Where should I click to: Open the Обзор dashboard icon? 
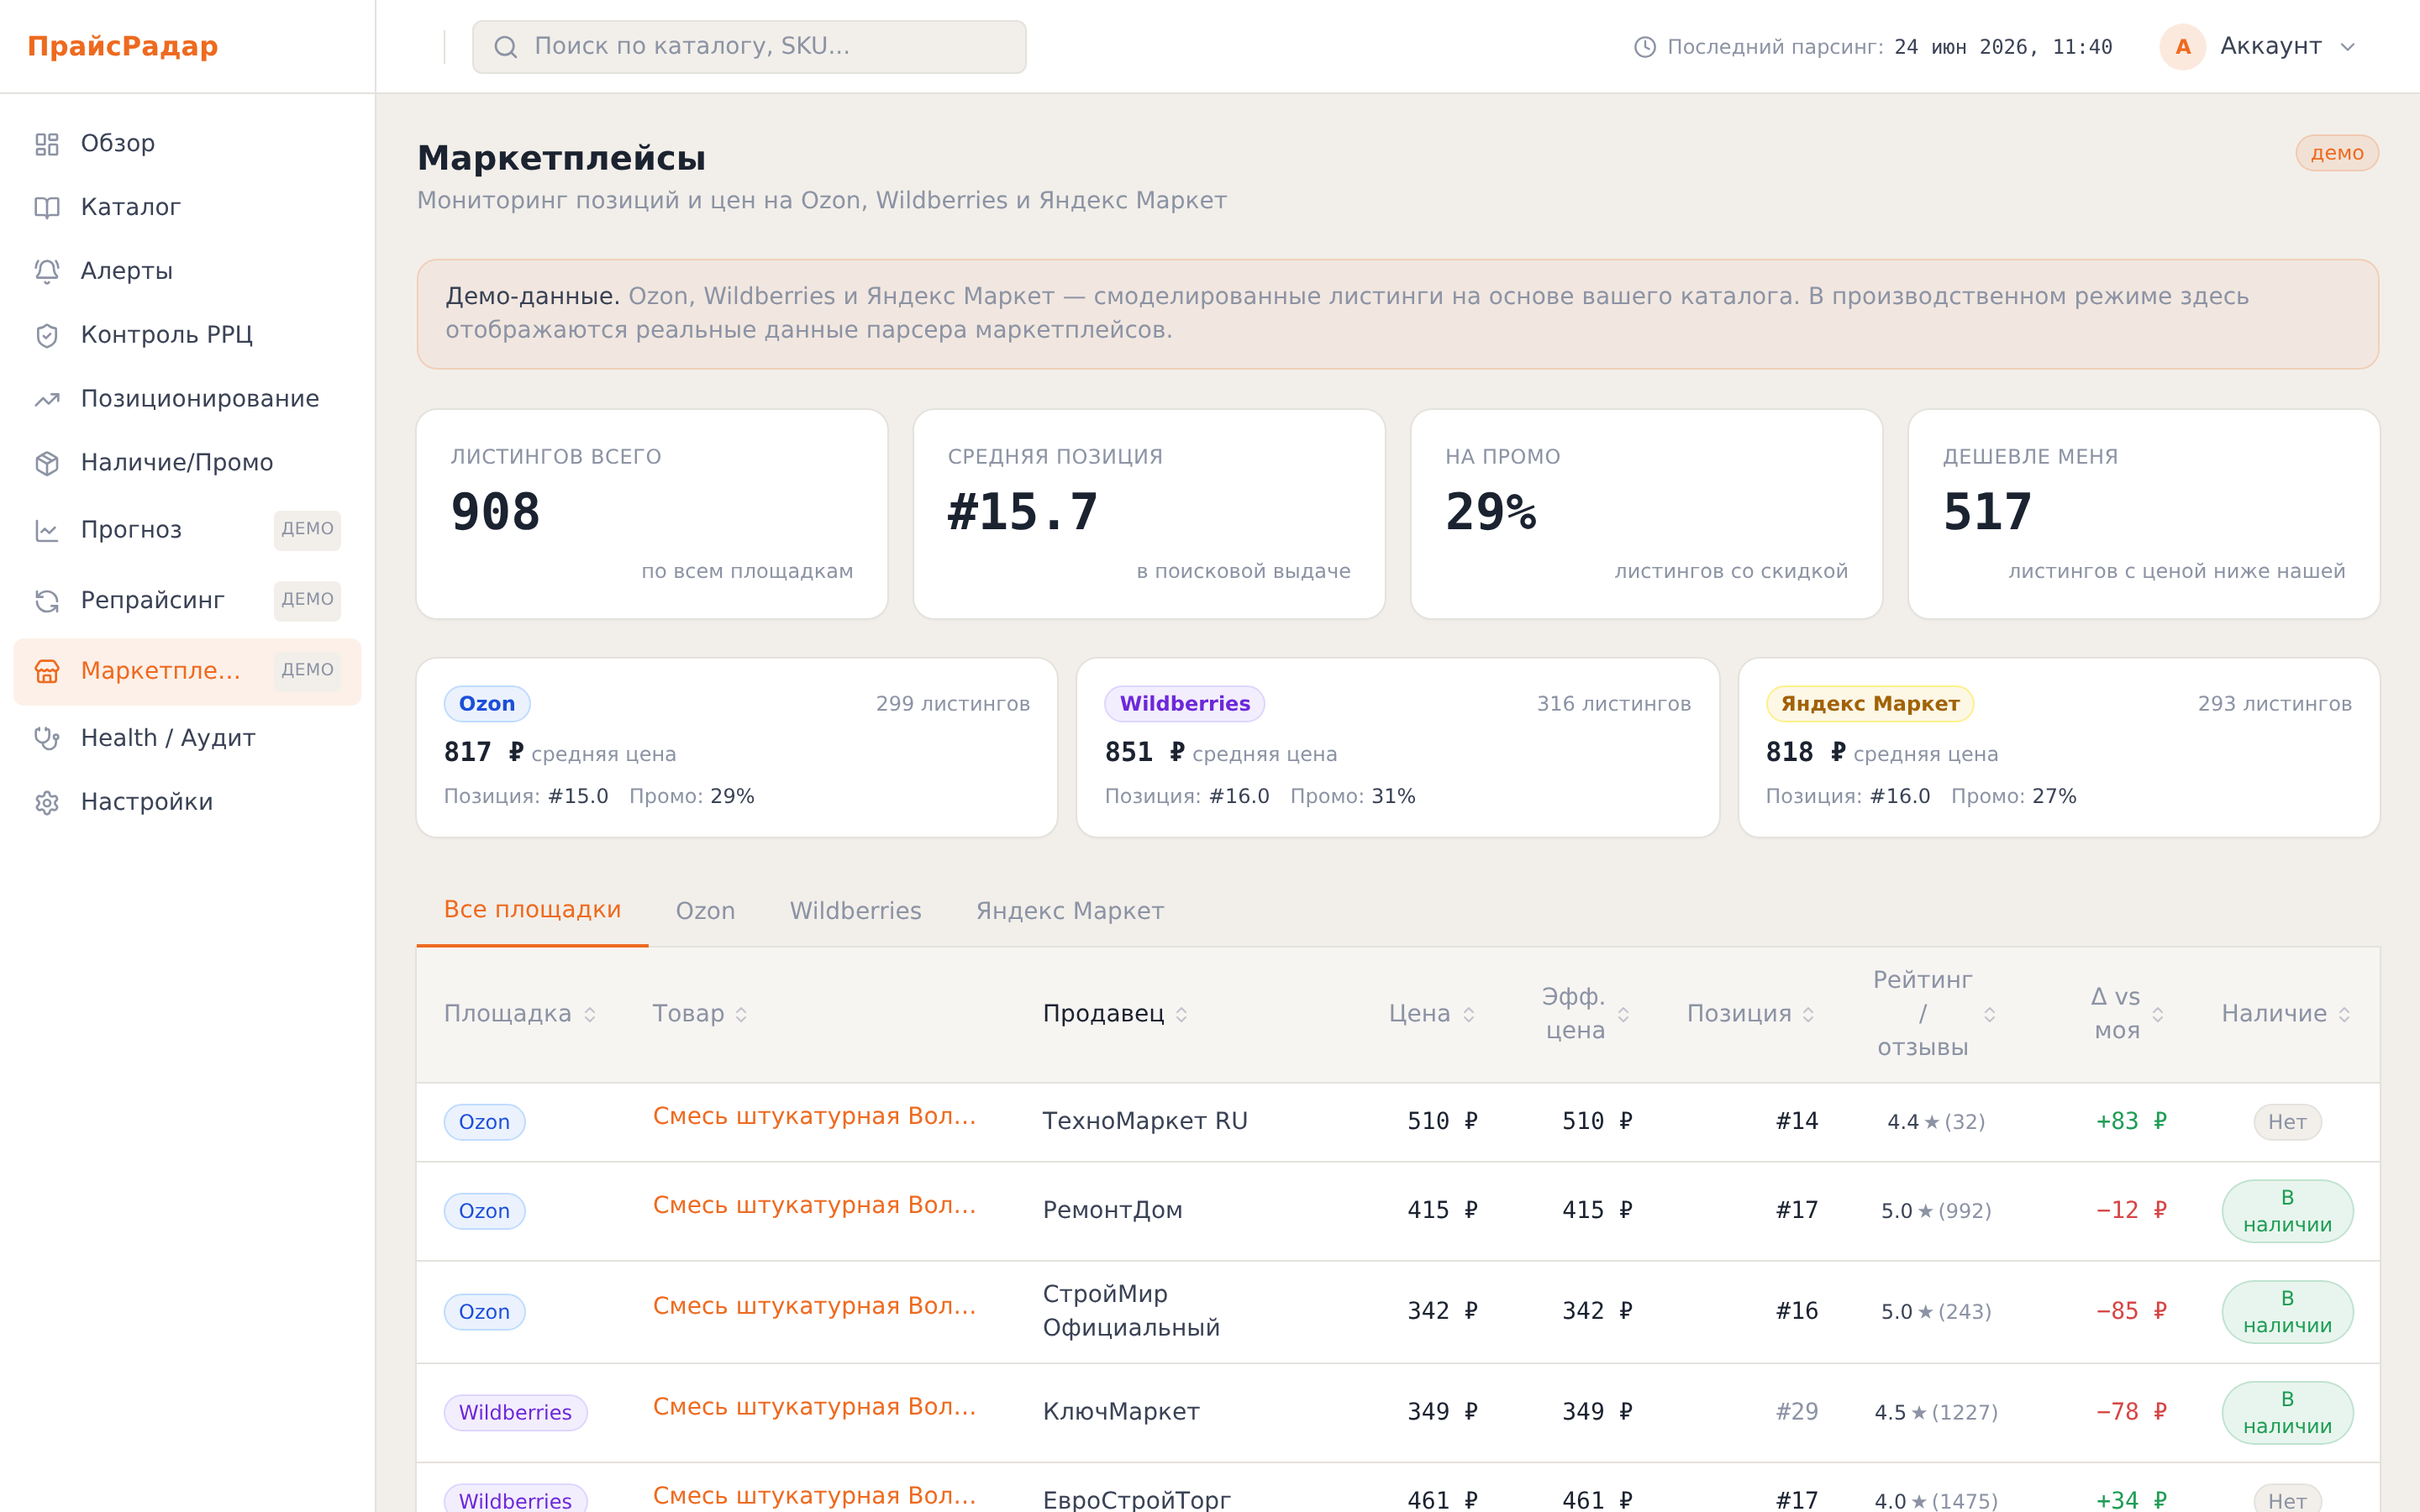(x=47, y=144)
